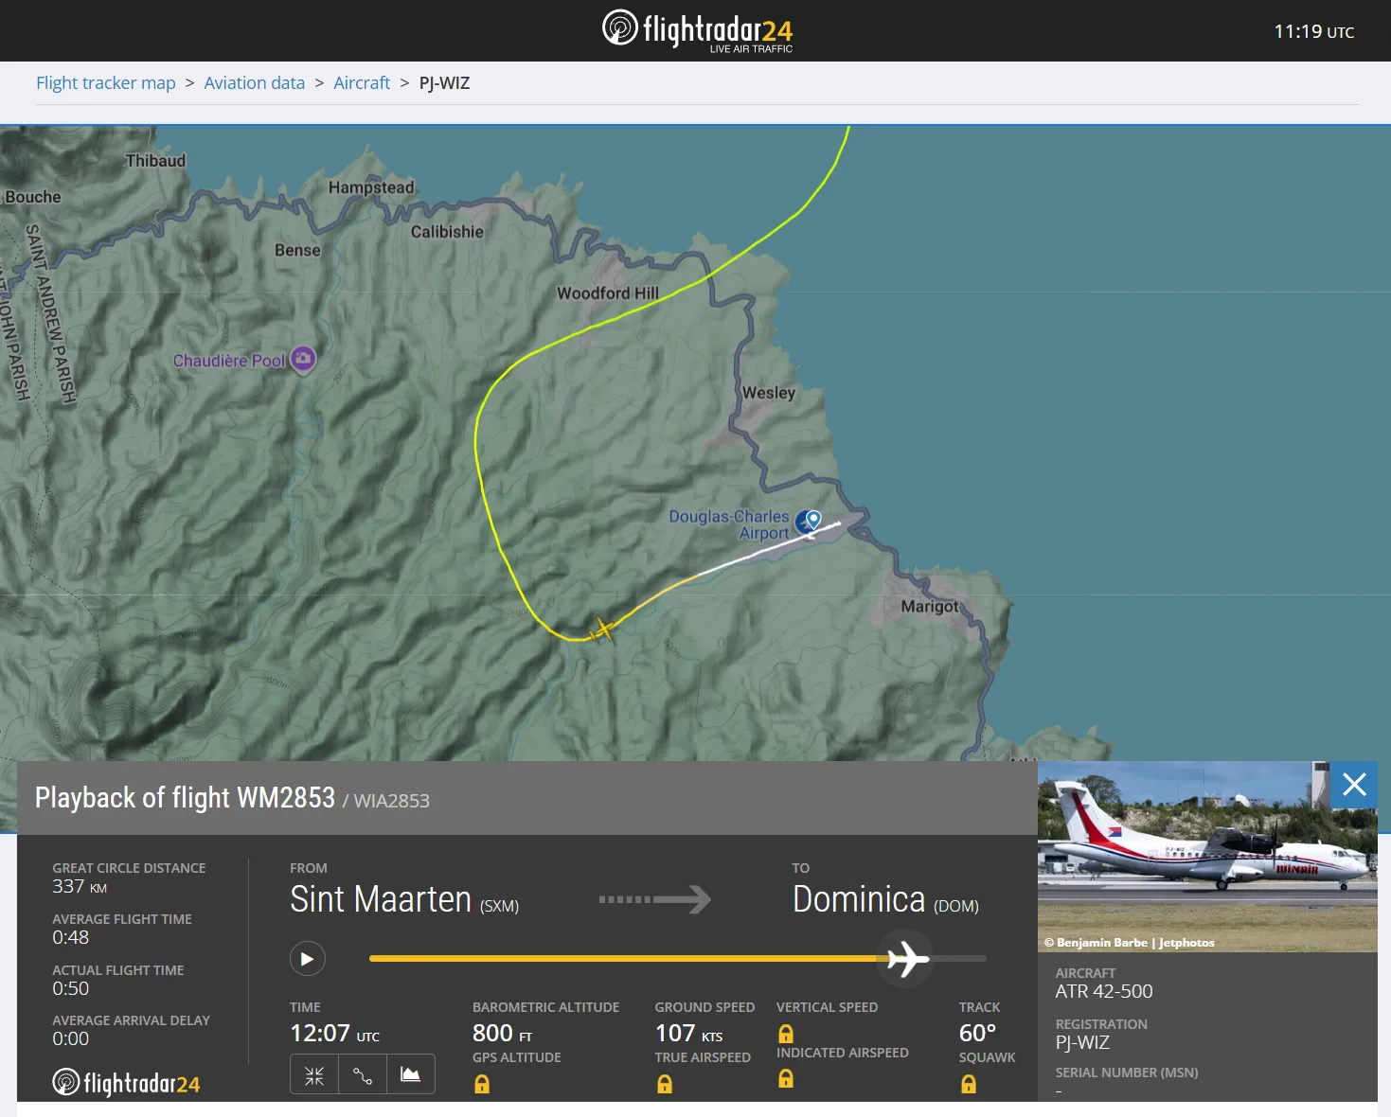Viewport: 1391px width, 1117px height.
Task: Click the Flightradar24 logo in playback panel
Action: pyautogui.click(x=126, y=1083)
